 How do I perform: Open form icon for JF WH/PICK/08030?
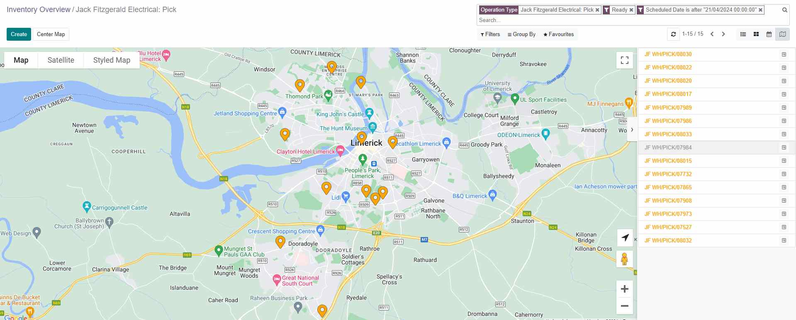pyautogui.click(x=784, y=54)
